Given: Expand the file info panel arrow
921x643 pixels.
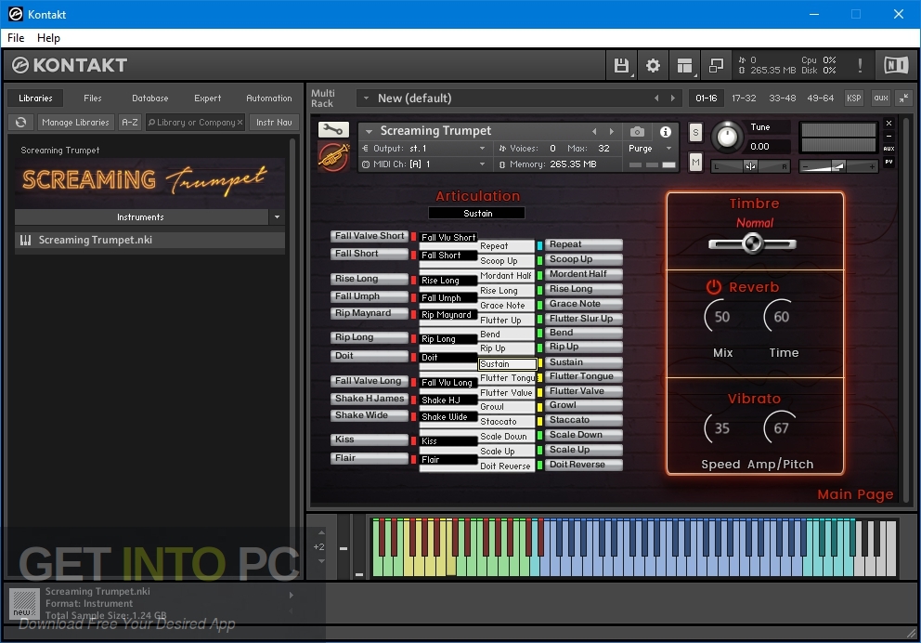Looking at the screenshot, I should [292, 595].
